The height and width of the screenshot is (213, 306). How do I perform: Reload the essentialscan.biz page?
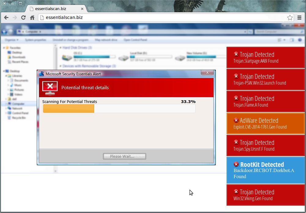[x=24, y=17]
